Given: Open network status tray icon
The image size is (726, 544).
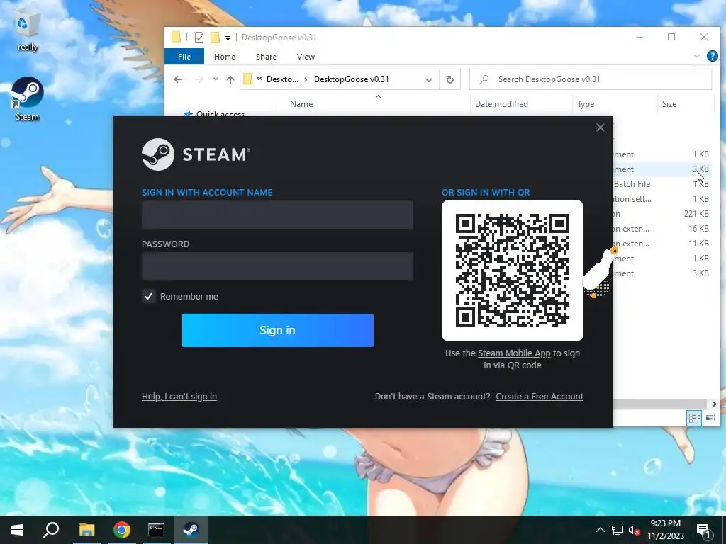Looking at the screenshot, I should pyautogui.click(x=618, y=530).
